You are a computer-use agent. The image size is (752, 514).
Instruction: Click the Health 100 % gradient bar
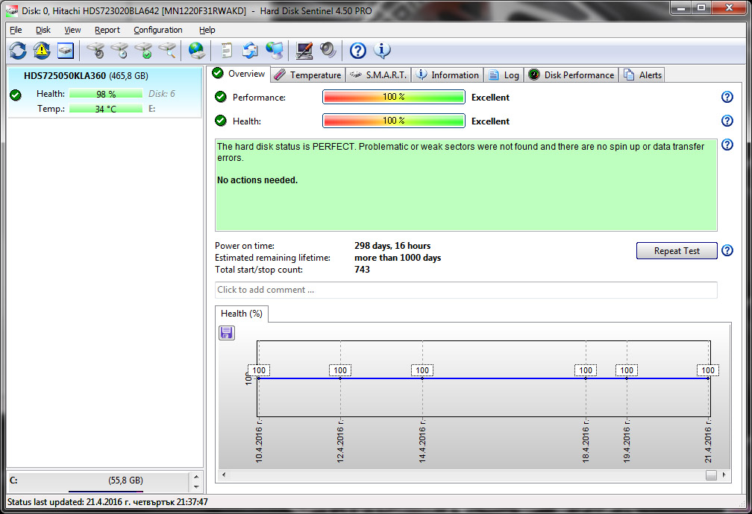point(394,121)
